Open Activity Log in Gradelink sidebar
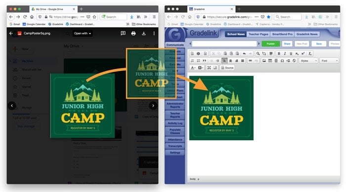 coord(175,123)
